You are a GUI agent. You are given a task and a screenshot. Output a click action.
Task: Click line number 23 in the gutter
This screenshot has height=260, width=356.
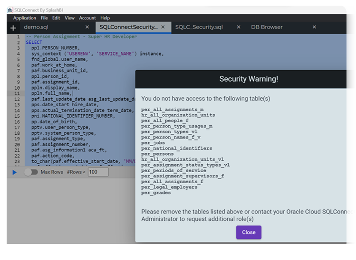click(x=17, y=162)
